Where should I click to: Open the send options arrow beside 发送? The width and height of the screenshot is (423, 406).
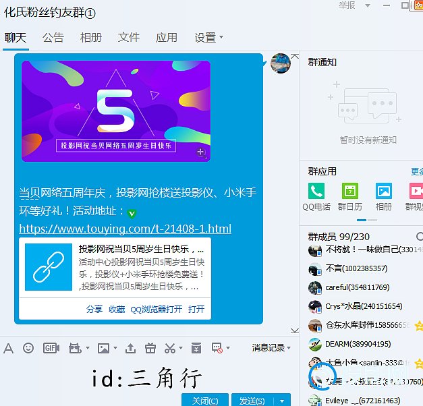tap(282, 401)
